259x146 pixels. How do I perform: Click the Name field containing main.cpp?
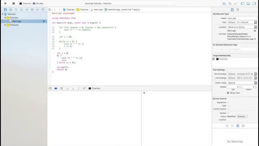(x=242, y=18)
